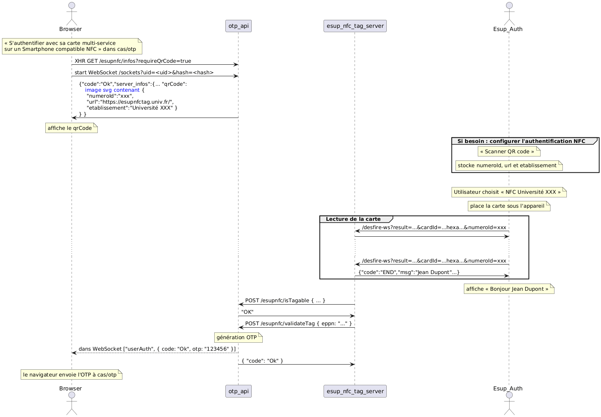Image resolution: width=601 pixels, height=417 pixels.
Task: Click the 'le navigateur envoie l'OTP à cas/otp' note
Action: click(x=71, y=375)
